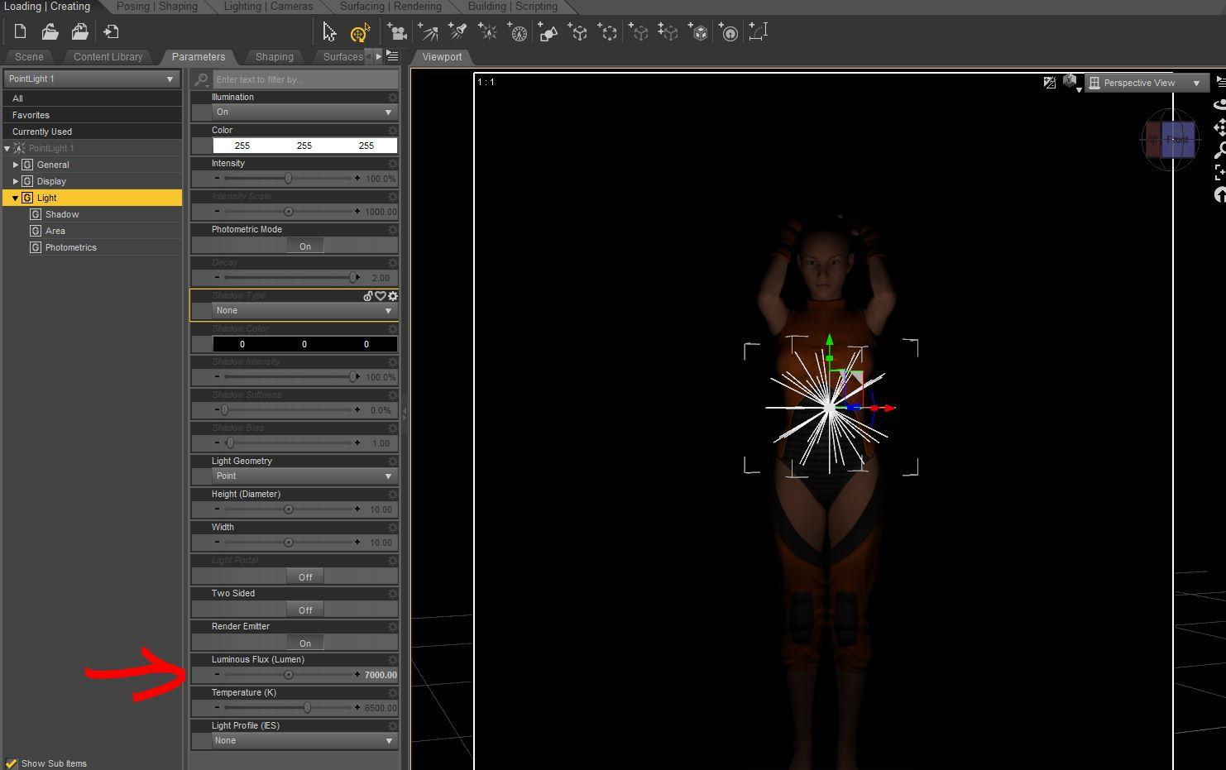Open the viewport zoom tool

(x=1219, y=150)
